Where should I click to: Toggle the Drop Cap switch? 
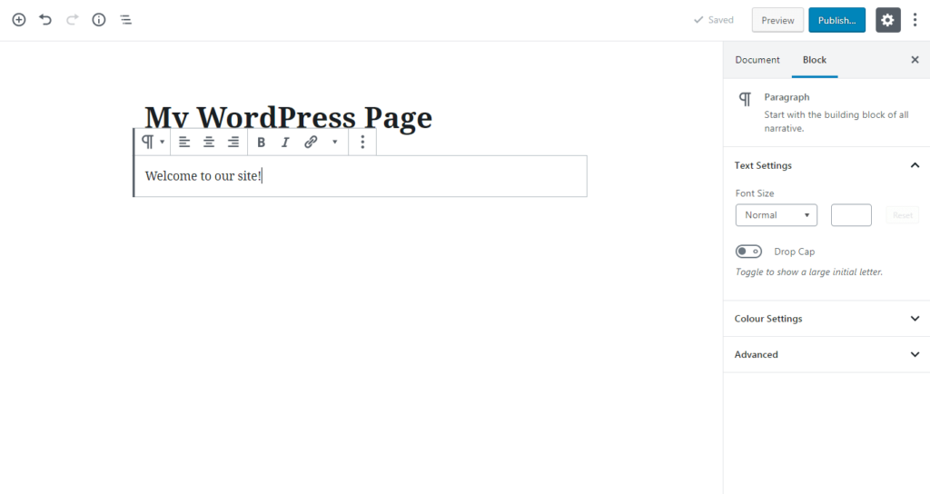pyautogui.click(x=748, y=252)
